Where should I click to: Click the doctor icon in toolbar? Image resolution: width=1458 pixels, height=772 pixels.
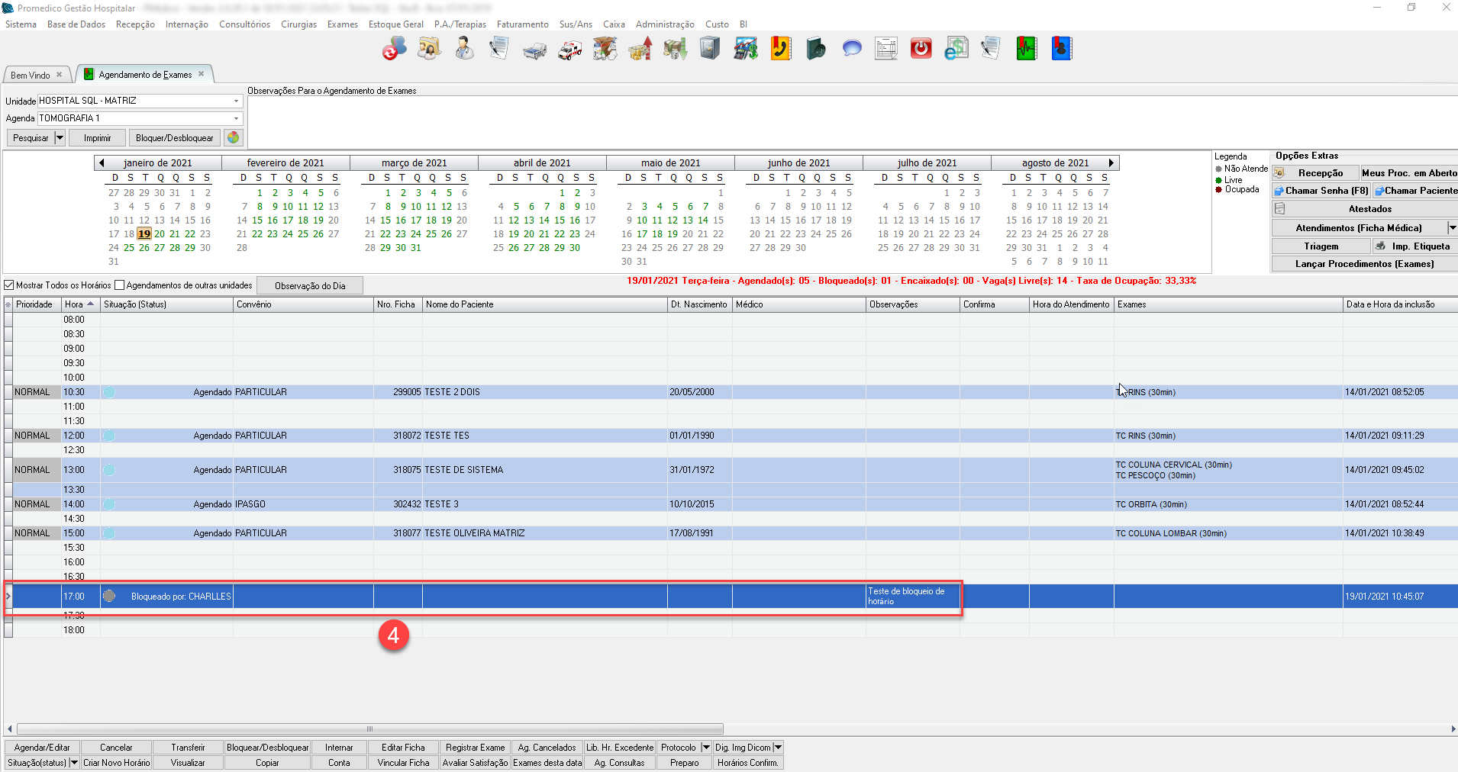tap(464, 49)
